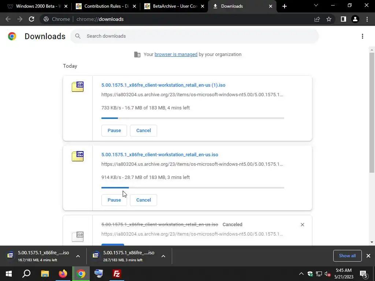The image size is (375, 281).
Task: Click the downloads page vertical scrollbar
Action: click(372, 112)
